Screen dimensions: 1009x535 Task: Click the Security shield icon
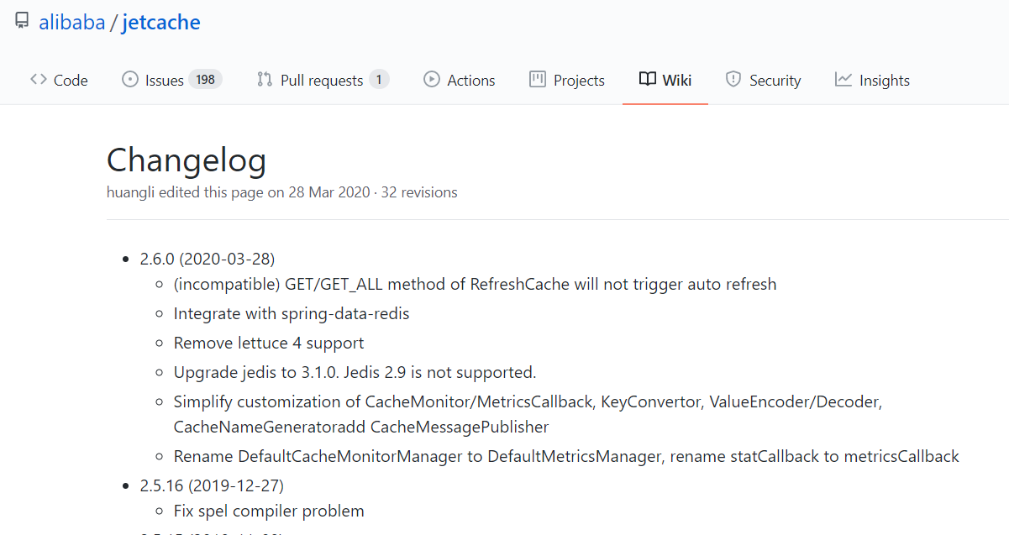coord(733,80)
